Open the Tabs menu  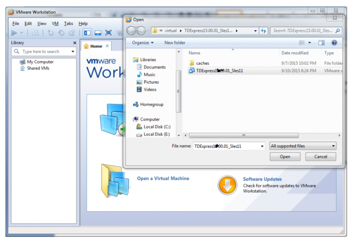[x=68, y=23]
